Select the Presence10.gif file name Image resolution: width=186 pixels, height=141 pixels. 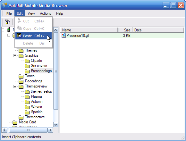[x=78, y=36]
